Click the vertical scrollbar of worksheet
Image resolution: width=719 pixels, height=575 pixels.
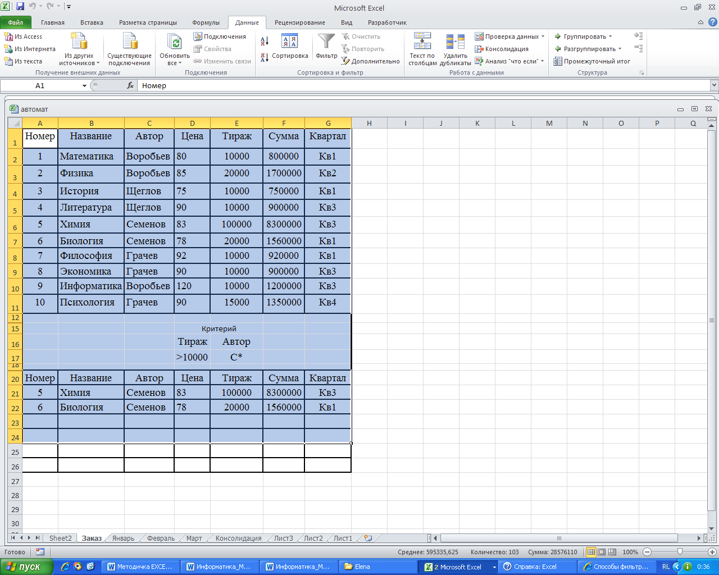click(x=712, y=320)
